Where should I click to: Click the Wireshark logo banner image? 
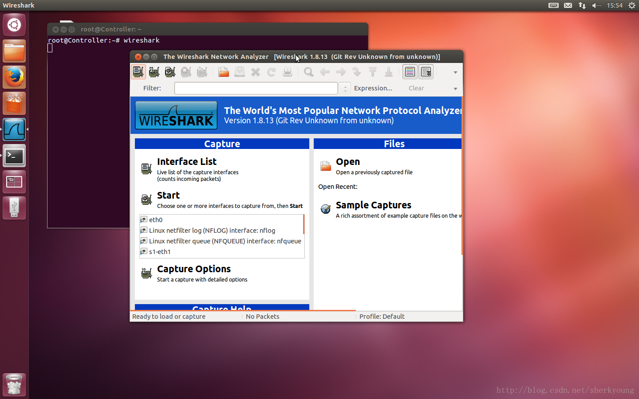176,115
